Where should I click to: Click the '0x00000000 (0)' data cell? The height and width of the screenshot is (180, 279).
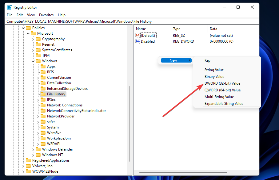coord(221,41)
